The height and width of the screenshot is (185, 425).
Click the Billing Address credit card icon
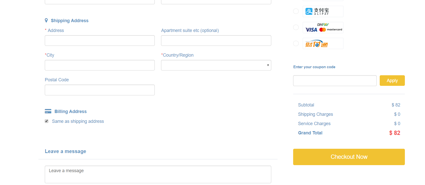click(x=48, y=111)
